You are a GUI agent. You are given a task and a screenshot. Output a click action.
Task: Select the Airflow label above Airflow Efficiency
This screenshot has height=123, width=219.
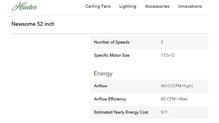click(x=100, y=86)
